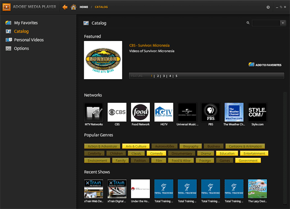This screenshot has height=209, width=290.
Task: Select the Documentary genre tag
Action: [181, 153]
